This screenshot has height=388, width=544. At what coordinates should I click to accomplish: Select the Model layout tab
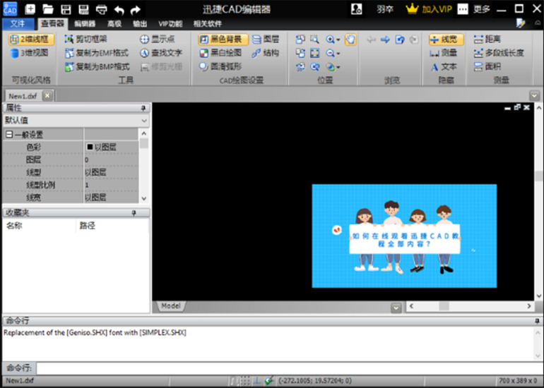pyautogui.click(x=171, y=306)
